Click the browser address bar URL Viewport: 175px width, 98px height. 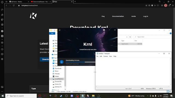pos(30,5)
